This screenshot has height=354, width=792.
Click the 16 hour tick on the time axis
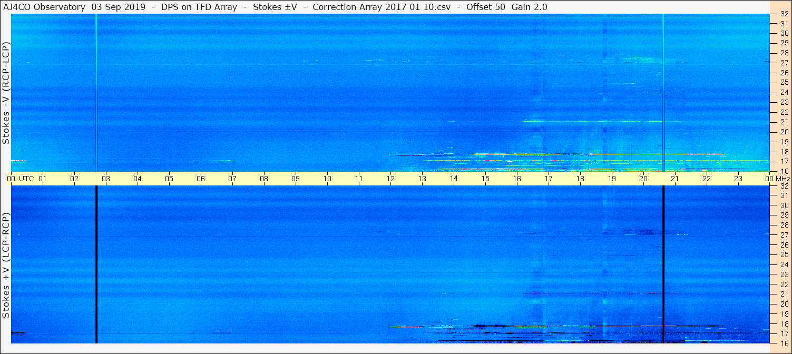click(x=517, y=179)
